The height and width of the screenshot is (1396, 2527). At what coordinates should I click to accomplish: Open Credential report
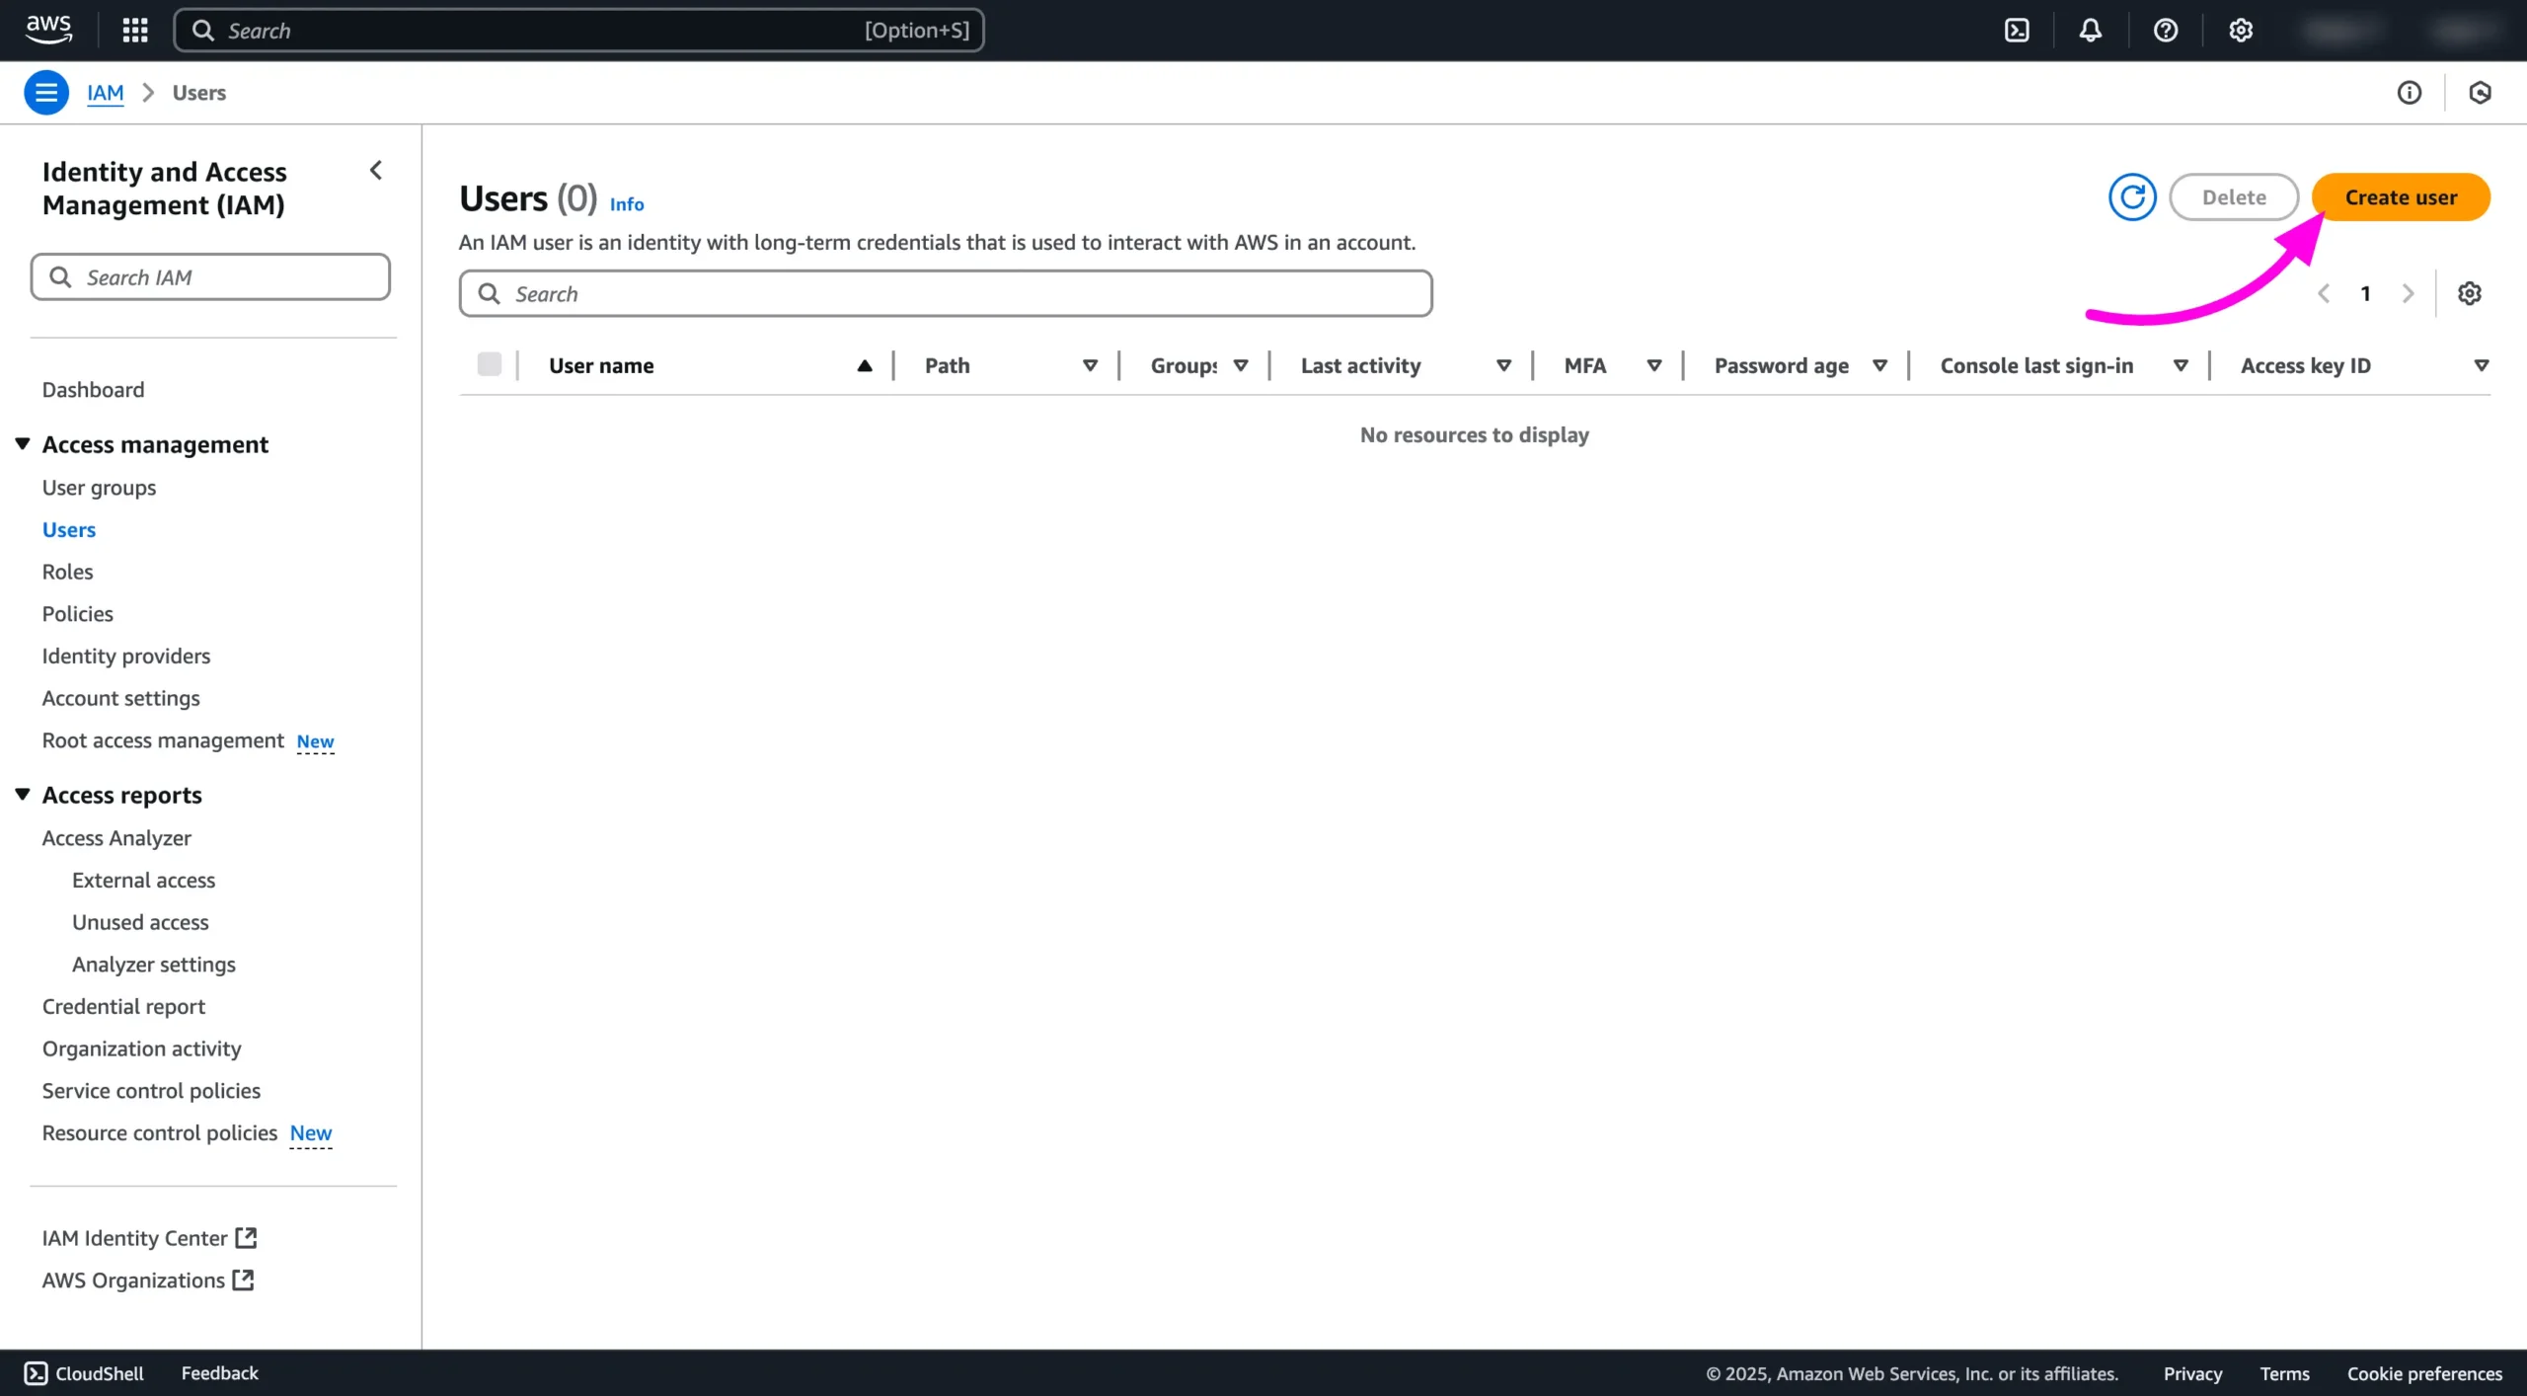[123, 1006]
